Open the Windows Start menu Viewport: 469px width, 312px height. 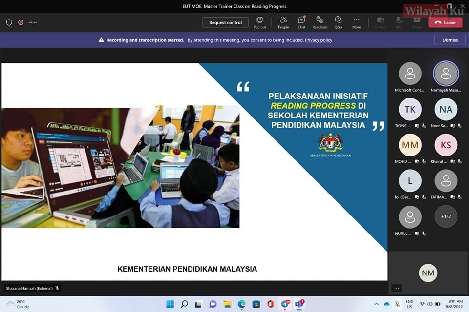pos(170,304)
